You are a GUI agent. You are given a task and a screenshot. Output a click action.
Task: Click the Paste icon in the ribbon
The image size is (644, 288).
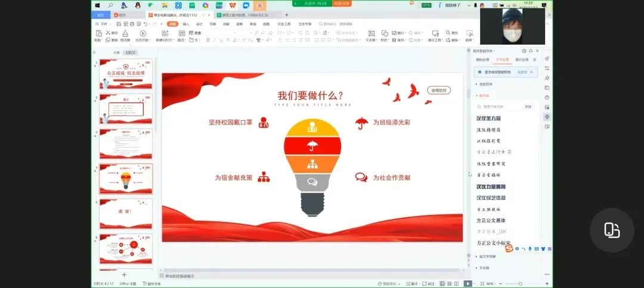point(97,34)
